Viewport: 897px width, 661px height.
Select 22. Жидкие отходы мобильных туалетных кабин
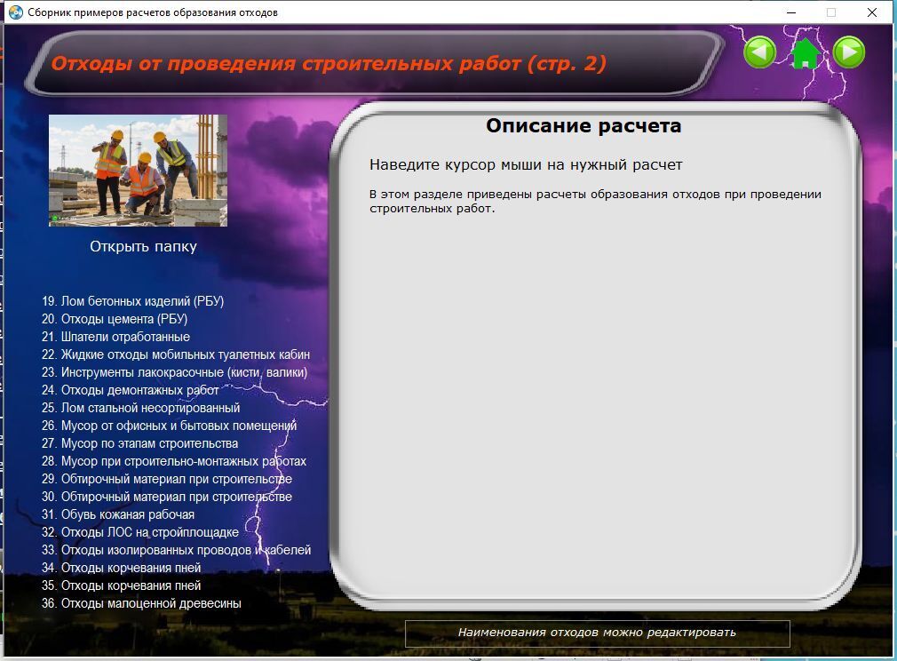click(x=176, y=354)
